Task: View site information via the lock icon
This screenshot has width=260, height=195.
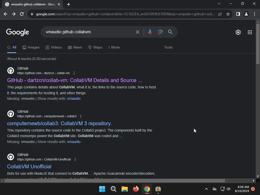Action: (x=32, y=14)
